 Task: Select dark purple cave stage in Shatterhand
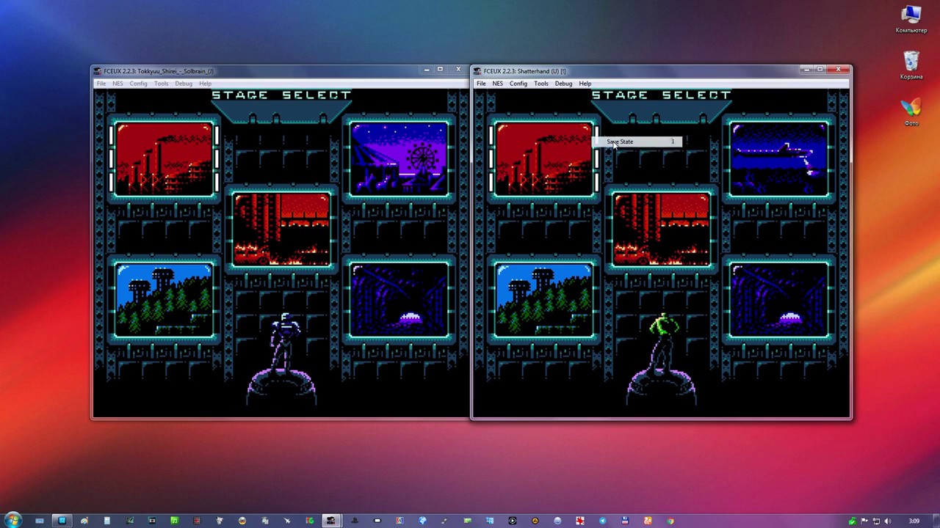(778, 300)
